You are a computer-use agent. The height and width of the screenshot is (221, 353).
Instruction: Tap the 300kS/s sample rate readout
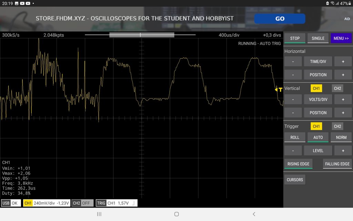pos(11,35)
